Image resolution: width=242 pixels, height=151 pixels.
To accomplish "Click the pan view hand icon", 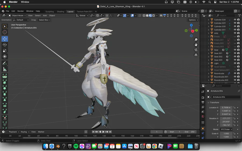I will pos(196,45).
